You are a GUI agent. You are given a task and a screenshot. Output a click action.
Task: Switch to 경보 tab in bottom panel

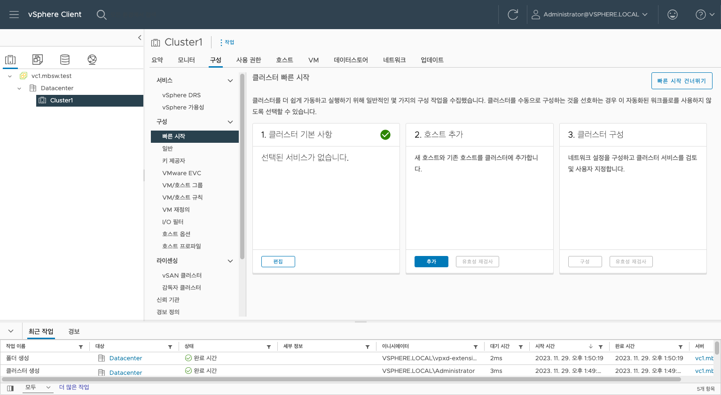click(74, 331)
